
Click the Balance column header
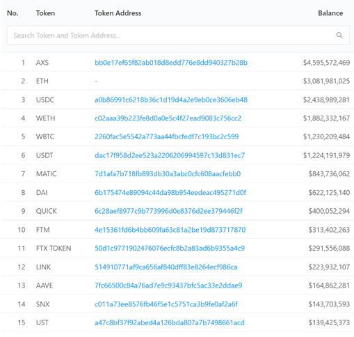point(330,13)
